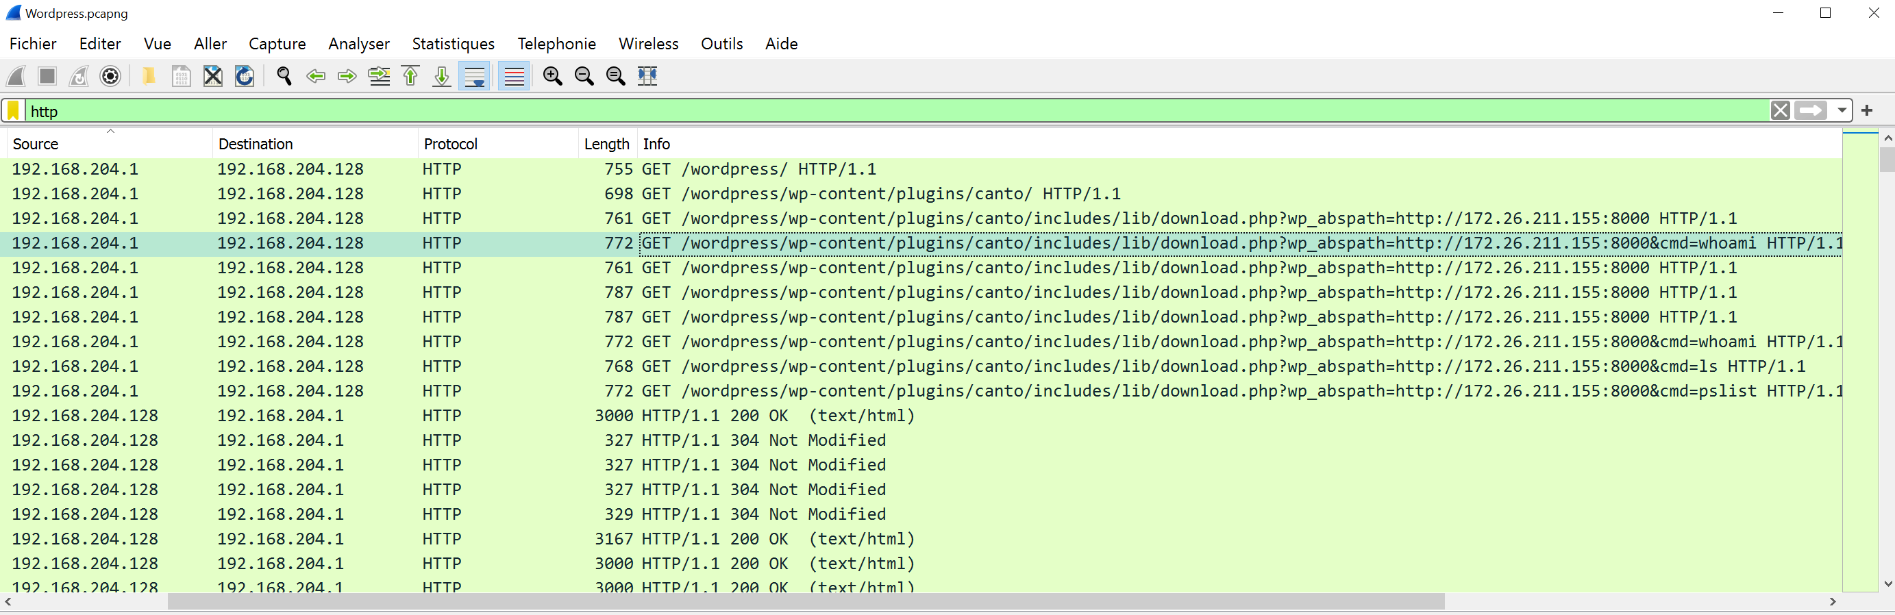Jump to the last packet
Image resolution: width=1895 pixels, height=615 pixels.
pos(441,76)
